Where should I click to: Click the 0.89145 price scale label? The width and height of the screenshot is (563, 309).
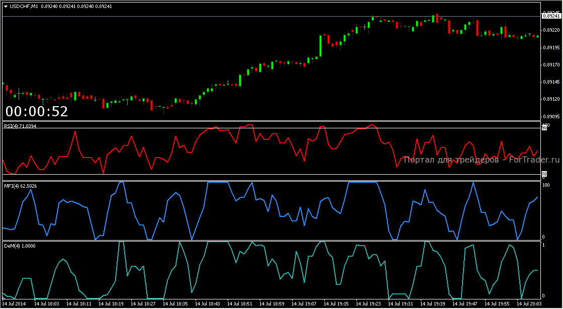click(x=551, y=82)
